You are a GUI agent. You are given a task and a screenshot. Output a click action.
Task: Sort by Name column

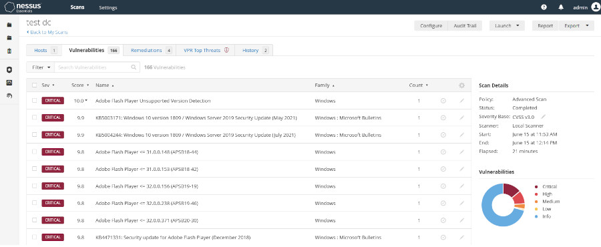pos(105,85)
